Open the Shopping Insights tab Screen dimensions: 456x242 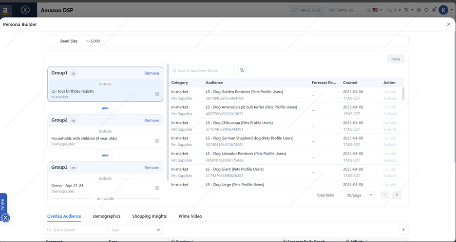[x=149, y=216]
